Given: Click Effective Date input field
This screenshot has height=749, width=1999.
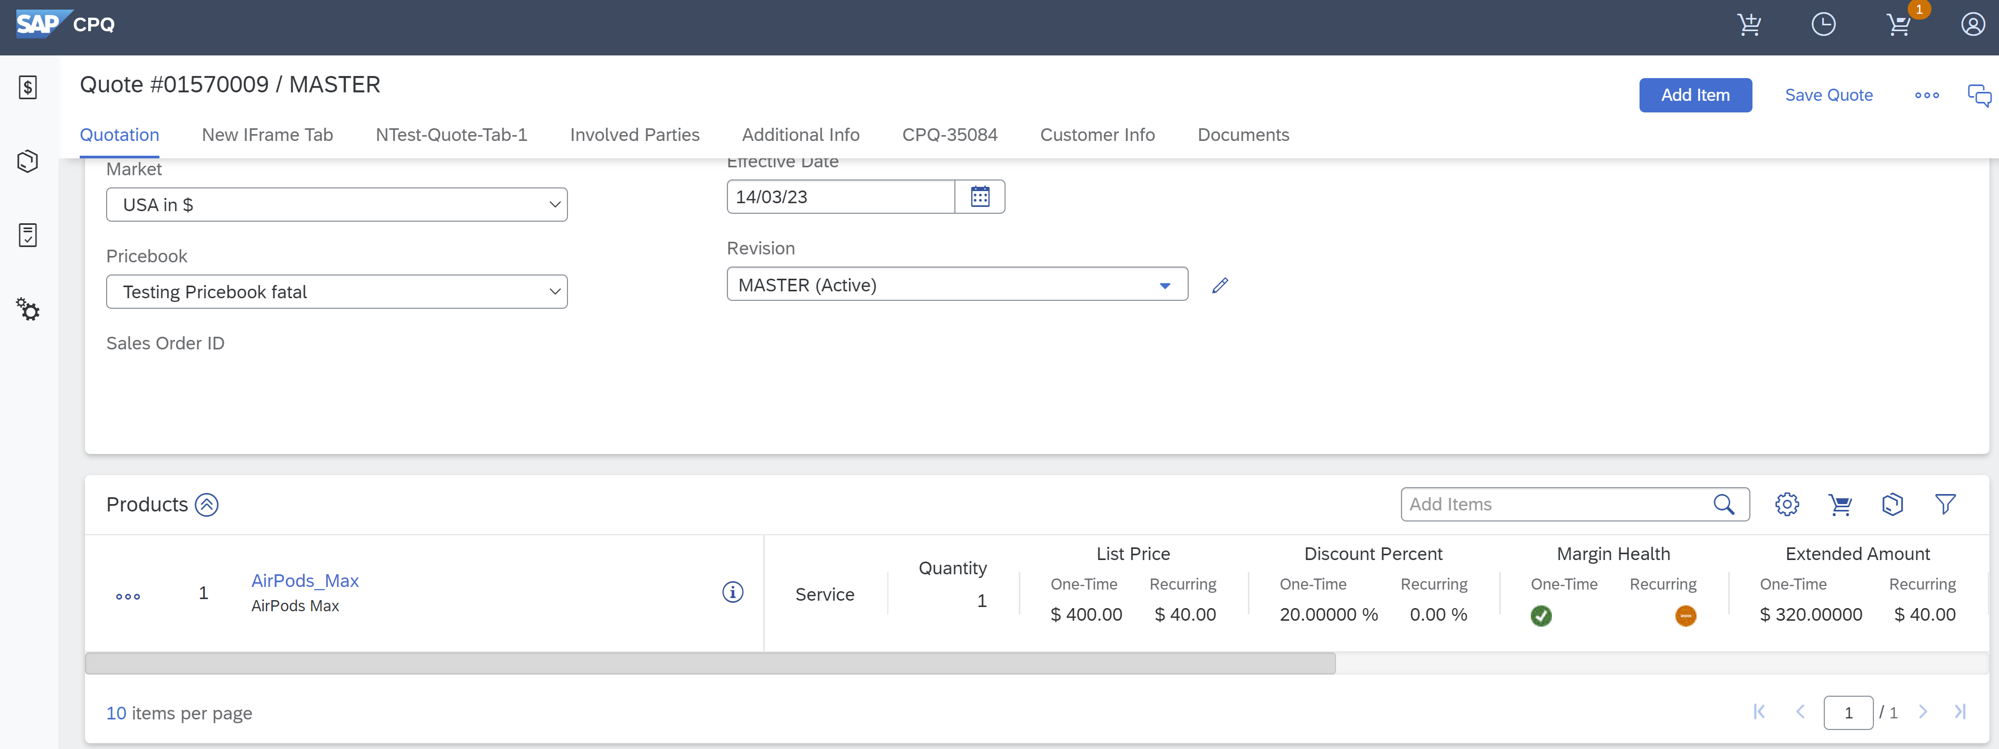Looking at the screenshot, I should 840,196.
